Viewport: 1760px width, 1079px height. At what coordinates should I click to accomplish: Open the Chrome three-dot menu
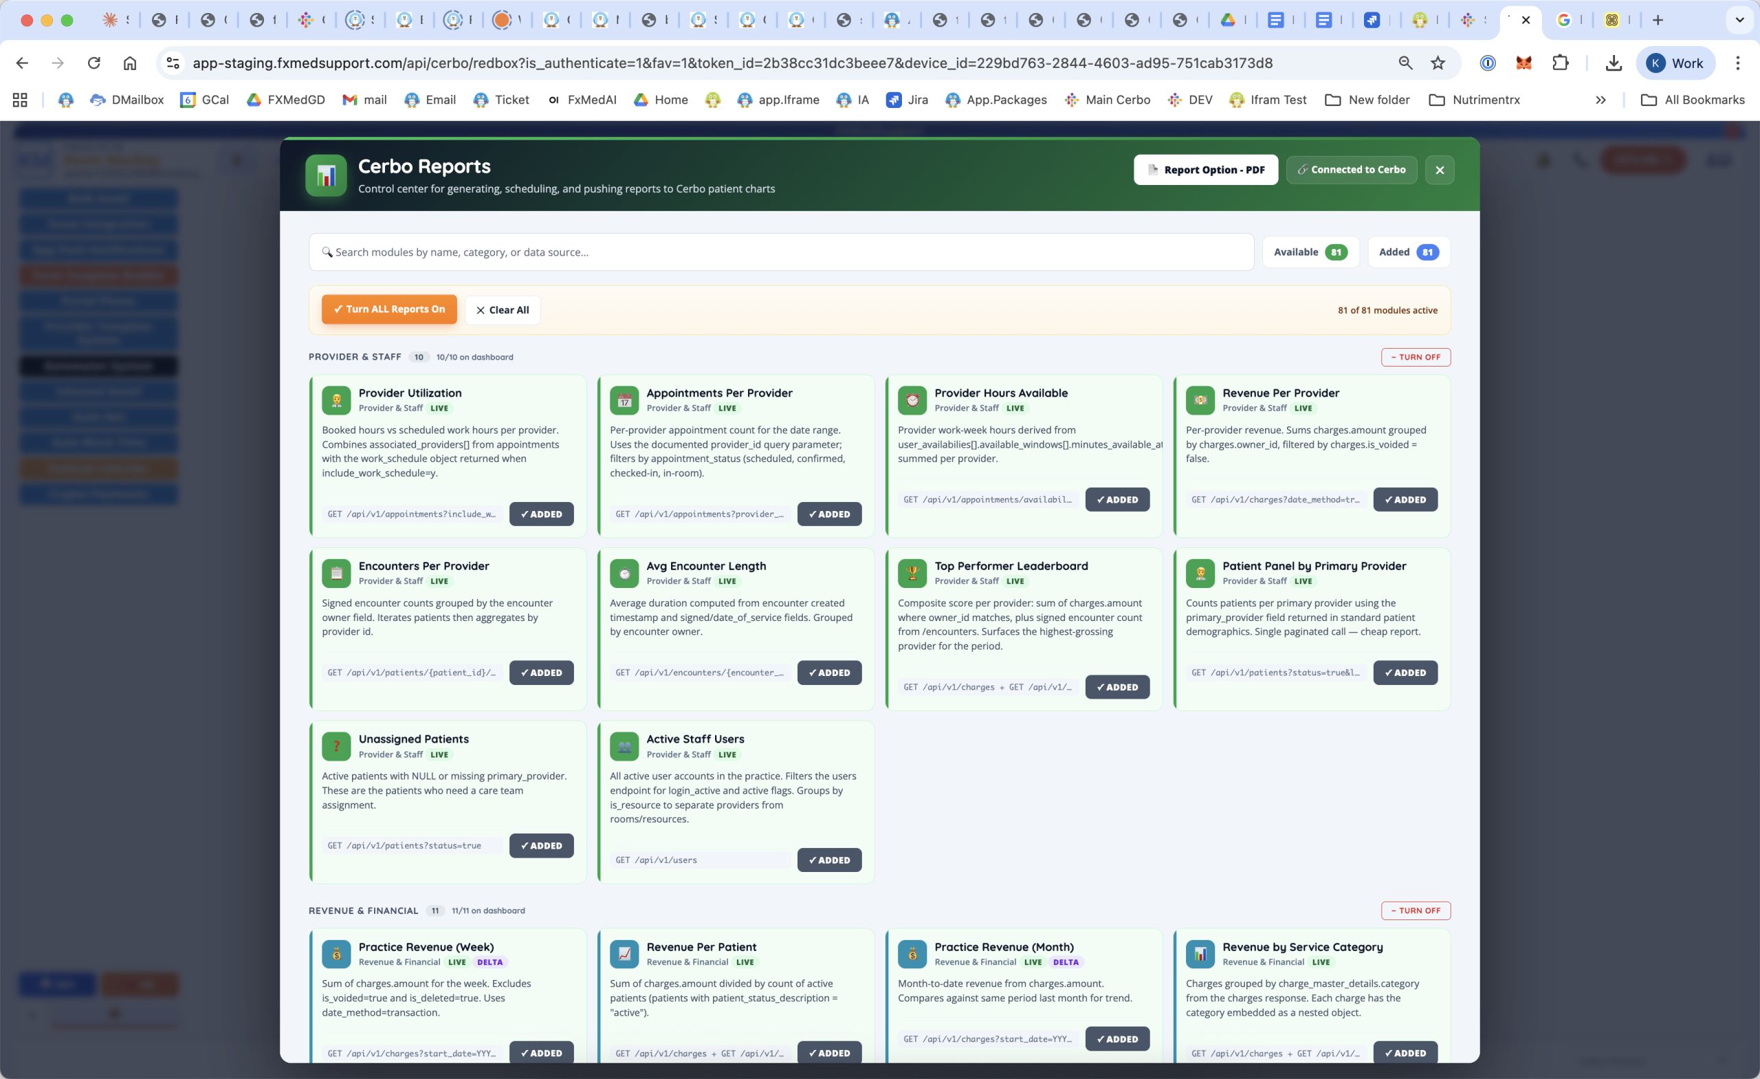(1738, 63)
